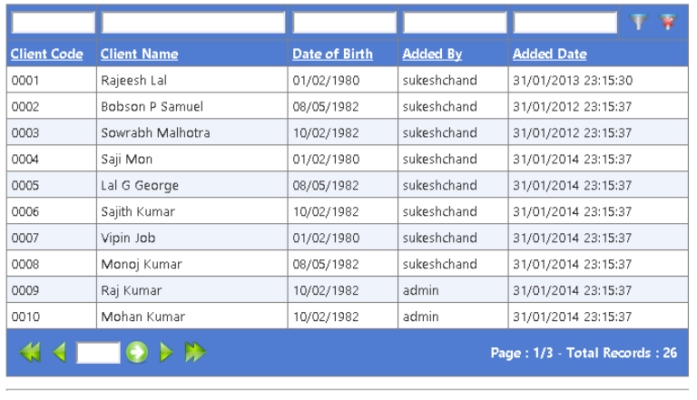This screenshot has width=697, height=400.
Task: Focus the Client Name filter box
Action: click(x=193, y=22)
